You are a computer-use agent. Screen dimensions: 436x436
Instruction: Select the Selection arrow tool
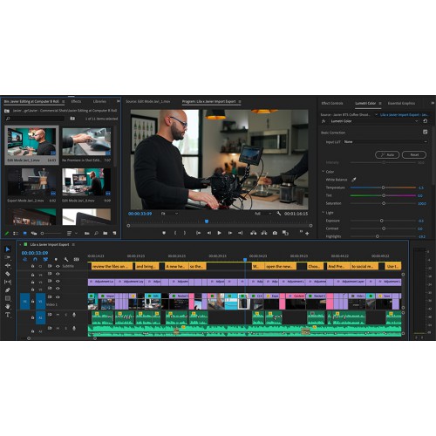point(8,249)
